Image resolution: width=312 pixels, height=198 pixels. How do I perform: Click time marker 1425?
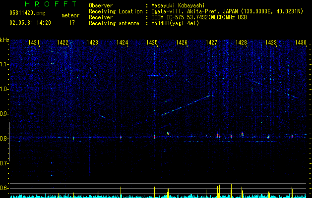click(x=152, y=43)
